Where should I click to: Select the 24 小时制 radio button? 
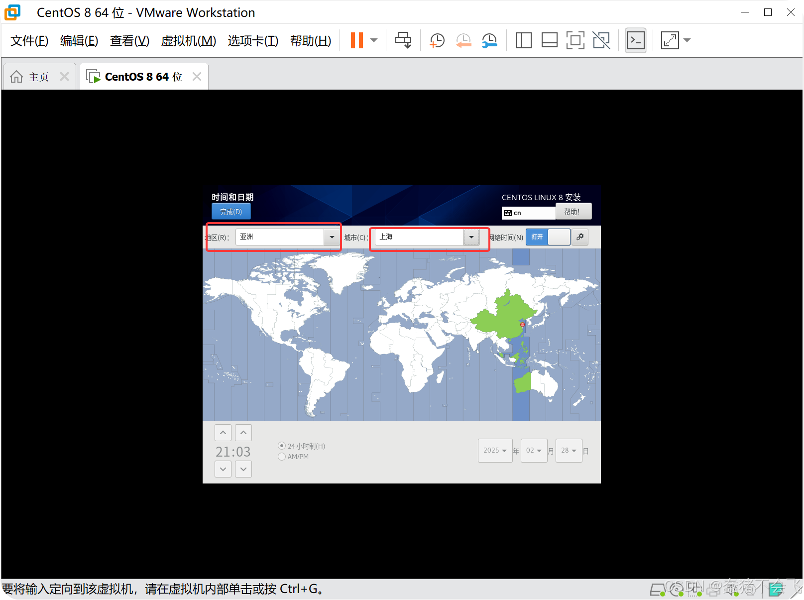[x=282, y=446]
